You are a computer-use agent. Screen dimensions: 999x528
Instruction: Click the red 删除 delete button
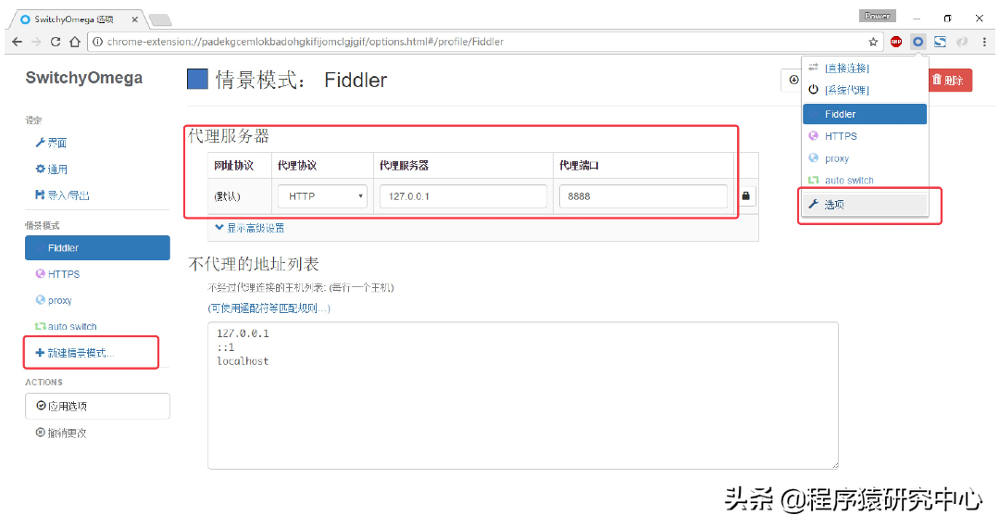948,81
